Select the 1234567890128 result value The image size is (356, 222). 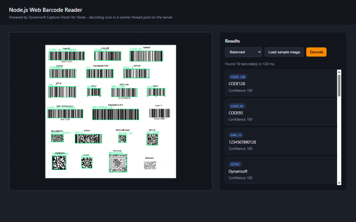(242, 142)
